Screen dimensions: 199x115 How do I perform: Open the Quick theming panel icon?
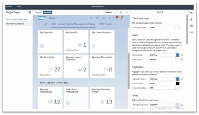click(x=191, y=13)
